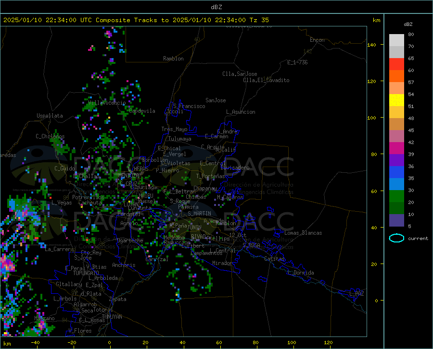Click the 'current' legend label
This screenshot has height=349, width=433.
[x=418, y=238]
